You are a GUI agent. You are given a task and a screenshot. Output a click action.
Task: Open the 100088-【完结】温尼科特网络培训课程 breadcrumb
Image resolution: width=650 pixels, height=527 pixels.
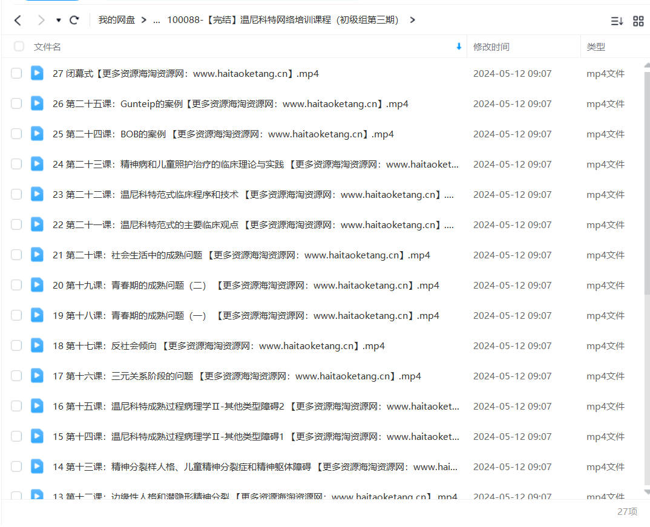pos(283,20)
